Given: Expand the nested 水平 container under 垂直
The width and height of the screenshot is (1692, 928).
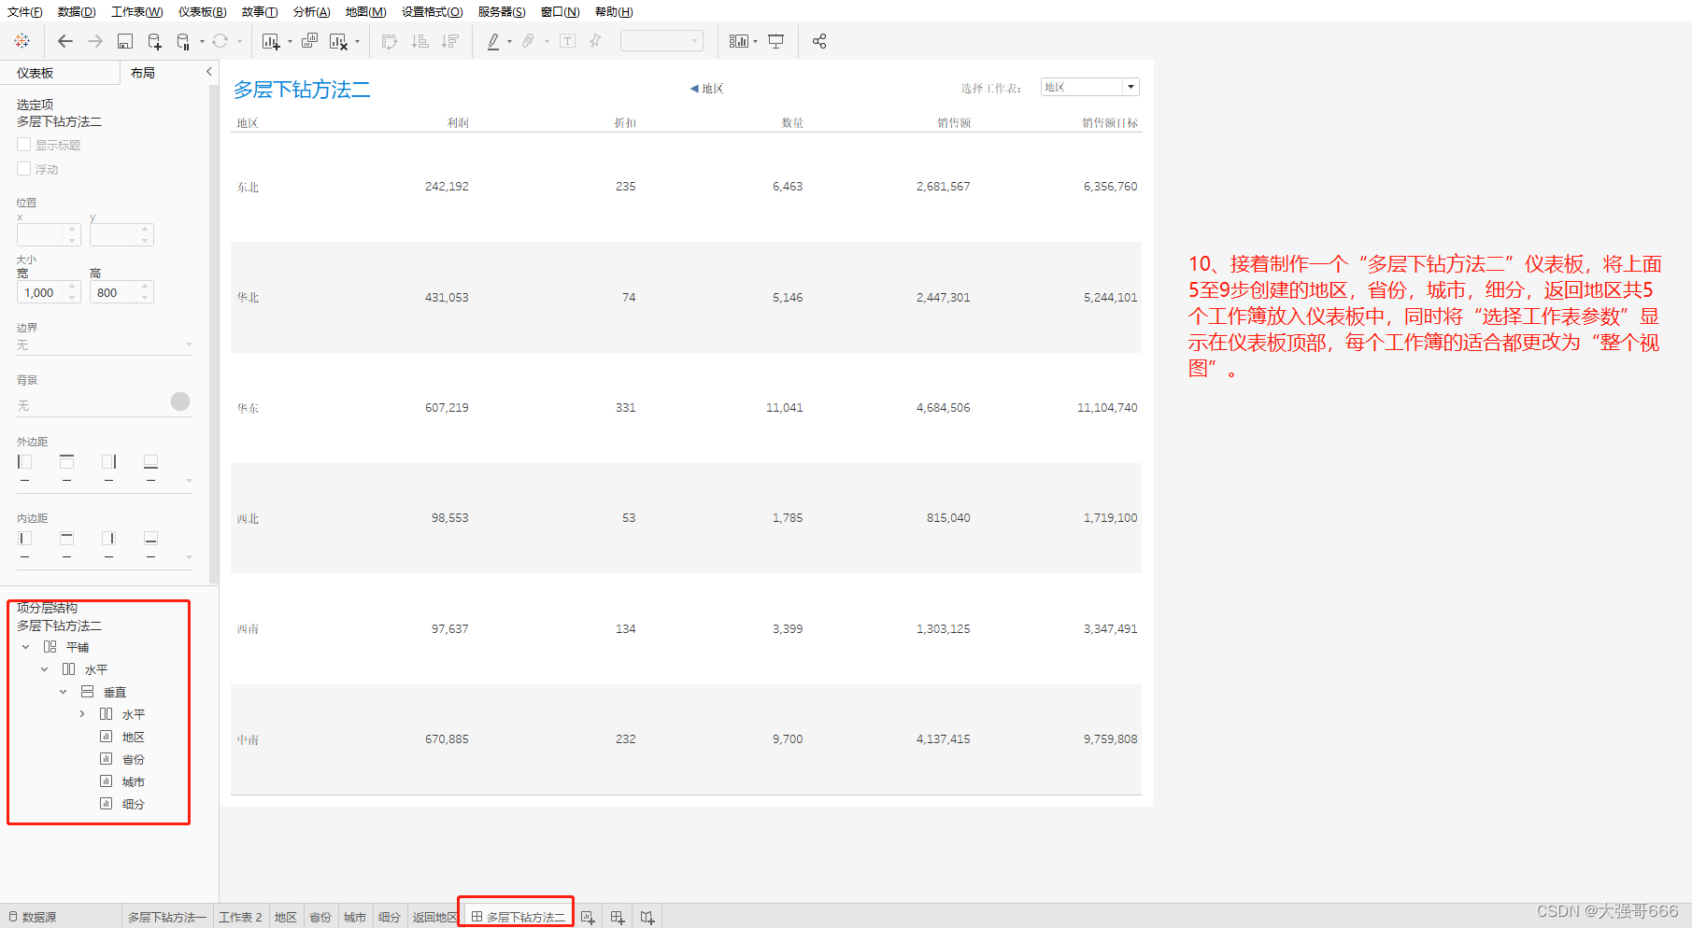Looking at the screenshot, I should coord(82,714).
